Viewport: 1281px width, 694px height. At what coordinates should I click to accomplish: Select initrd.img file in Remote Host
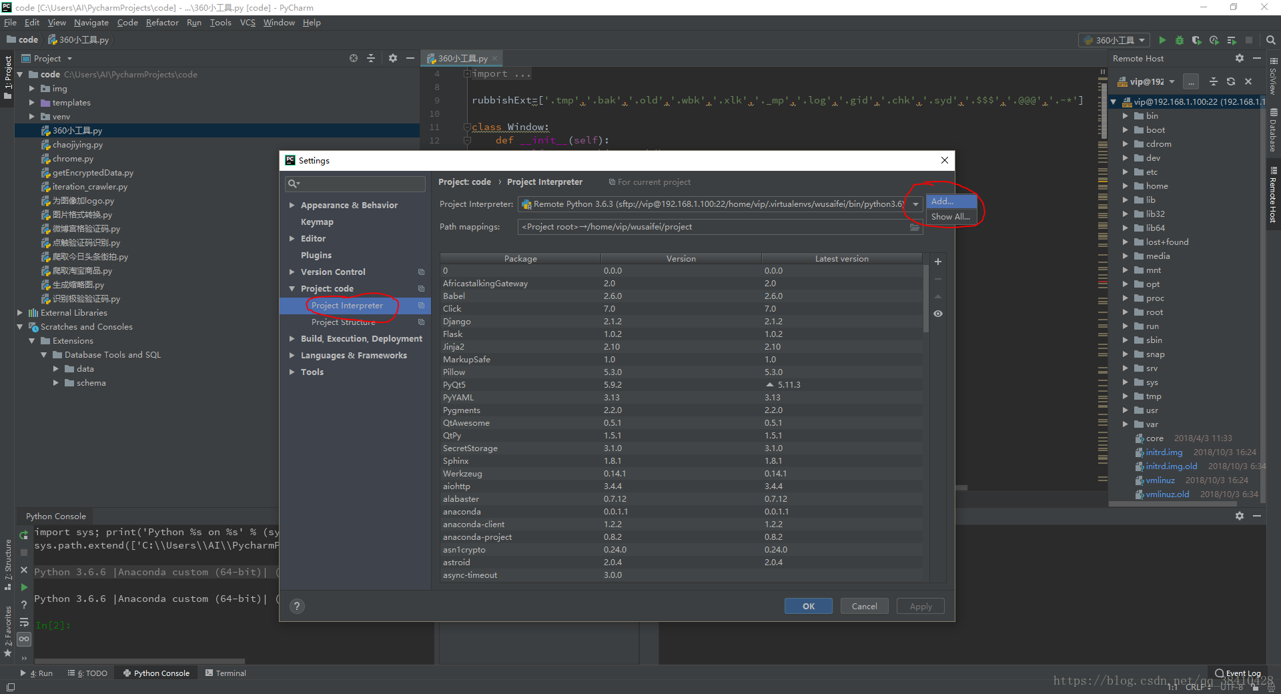click(x=1164, y=452)
